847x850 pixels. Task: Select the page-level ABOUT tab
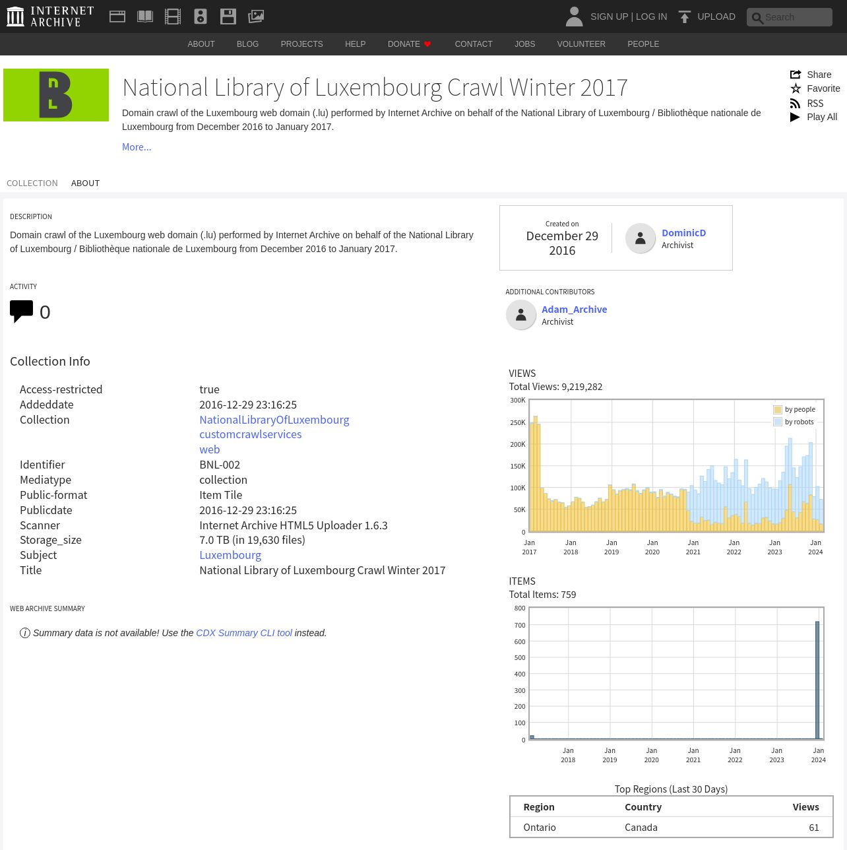tap(85, 183)
